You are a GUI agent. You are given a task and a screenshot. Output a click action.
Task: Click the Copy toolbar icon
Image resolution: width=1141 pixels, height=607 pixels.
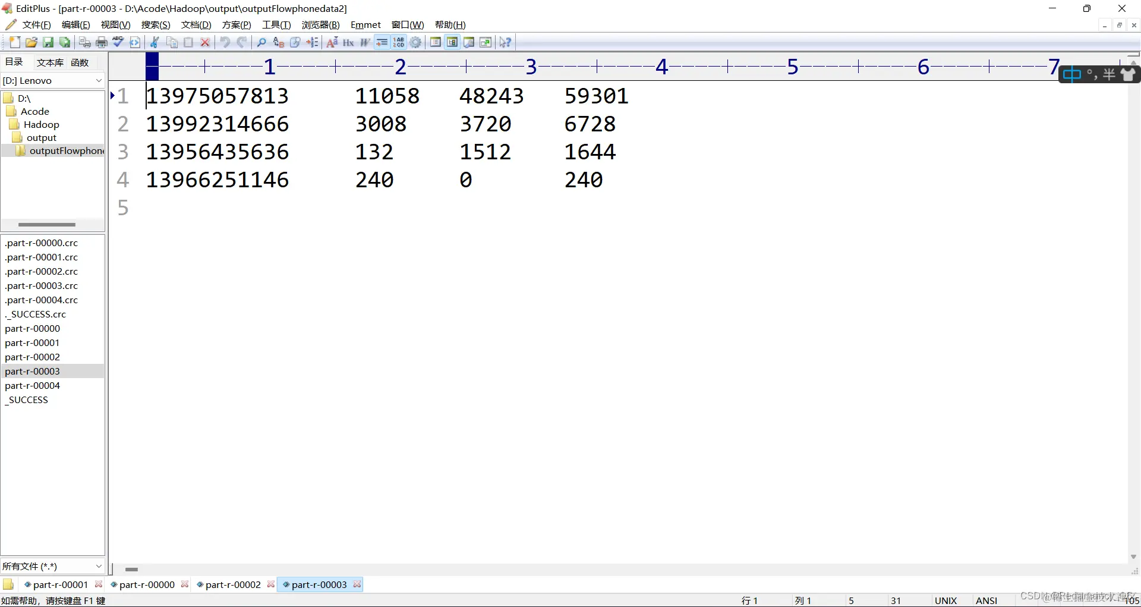point(172,42)
